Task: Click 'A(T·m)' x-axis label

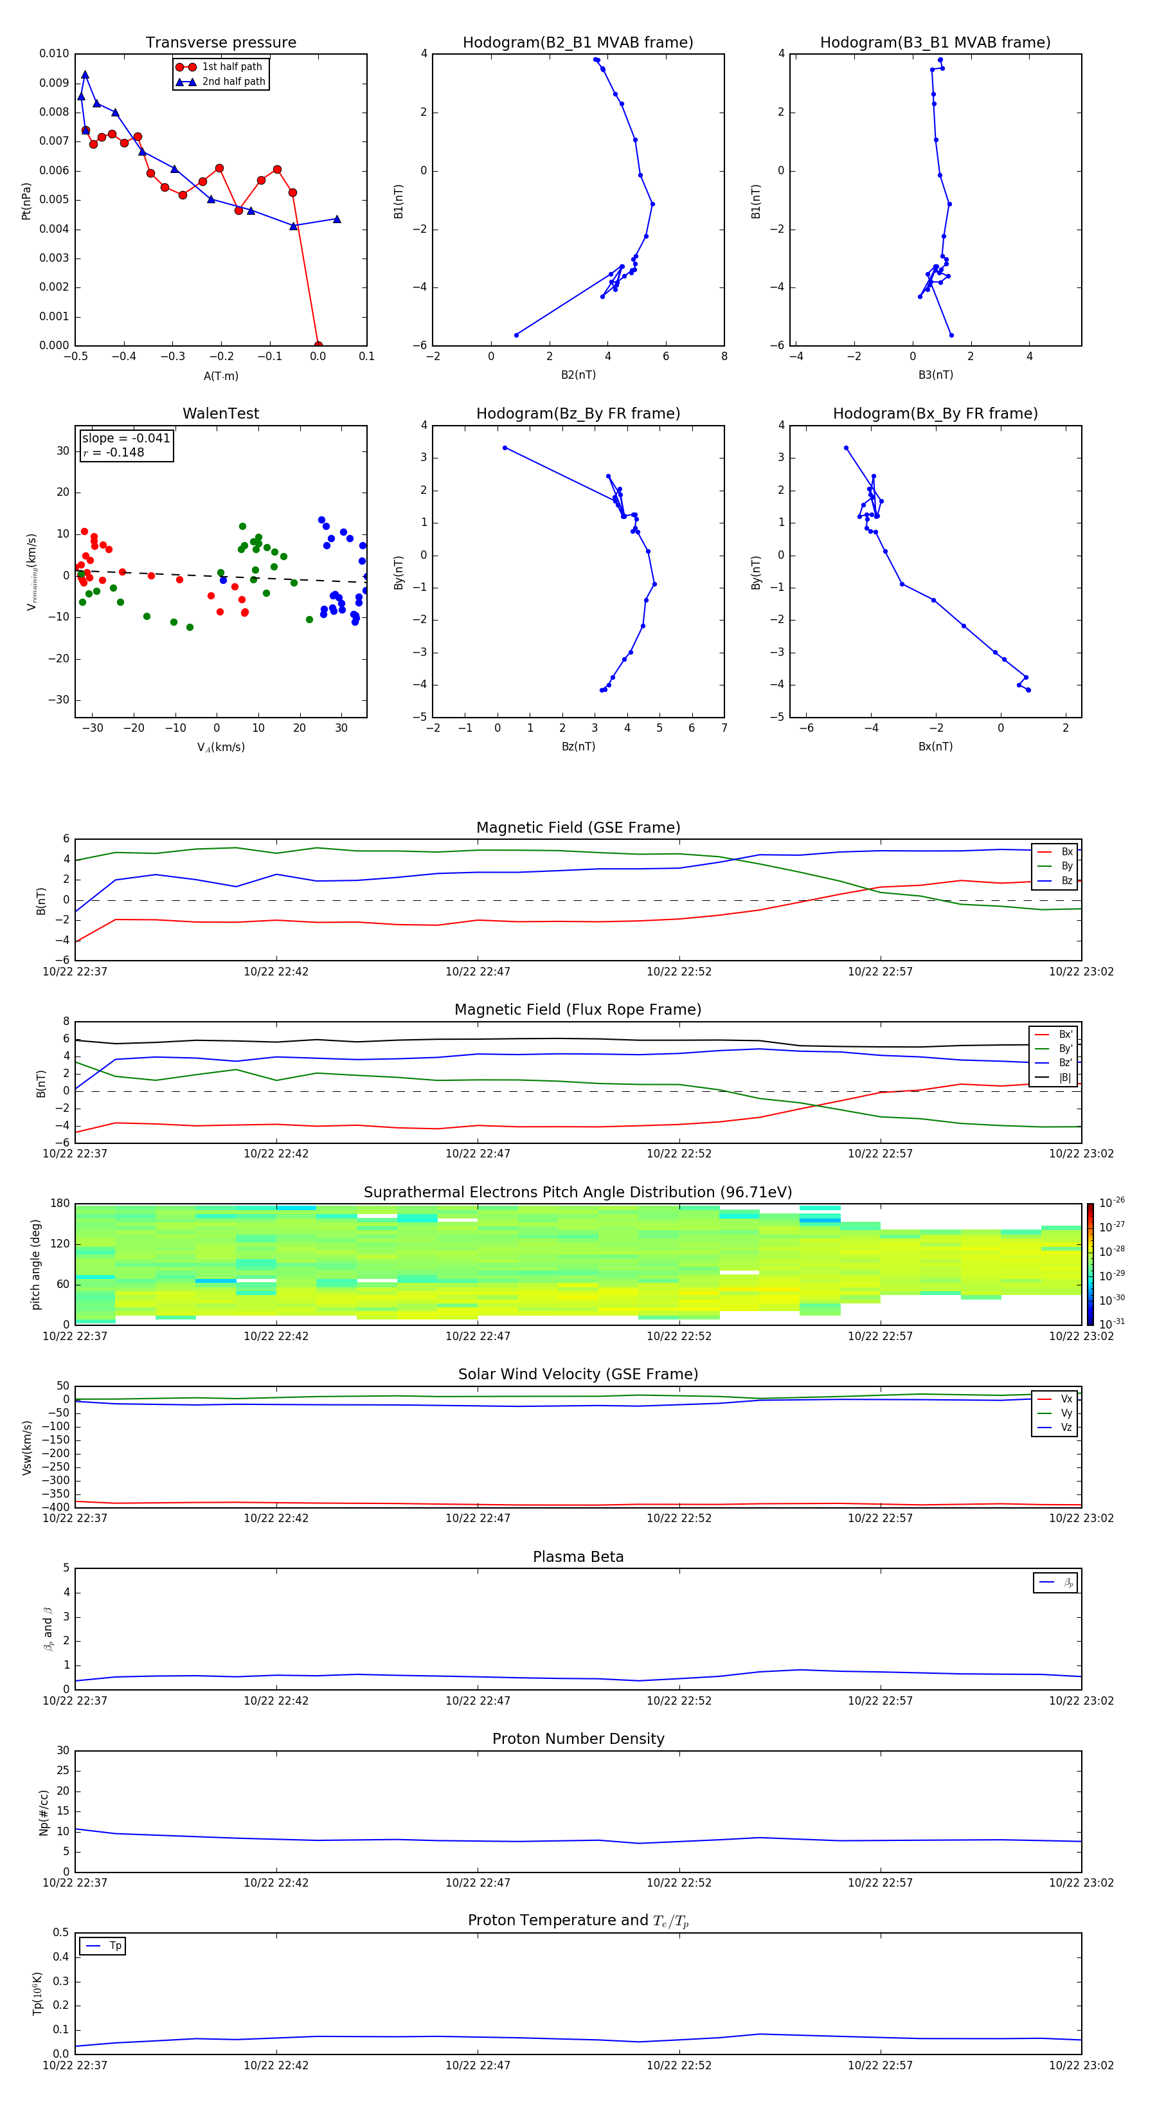Action: point(220,376)
